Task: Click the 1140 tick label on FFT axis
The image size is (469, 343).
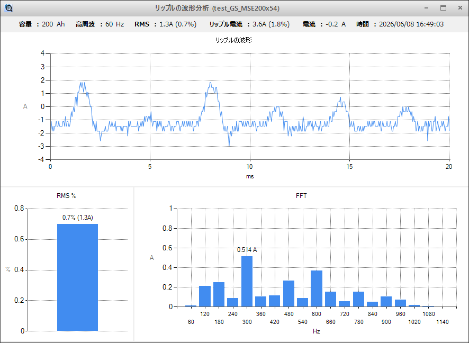Action: (x=443, y=322)
